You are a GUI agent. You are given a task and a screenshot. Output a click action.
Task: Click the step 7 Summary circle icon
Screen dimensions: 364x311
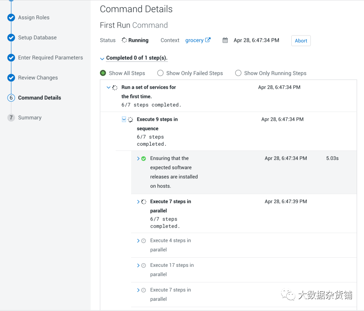pos(11,118)
